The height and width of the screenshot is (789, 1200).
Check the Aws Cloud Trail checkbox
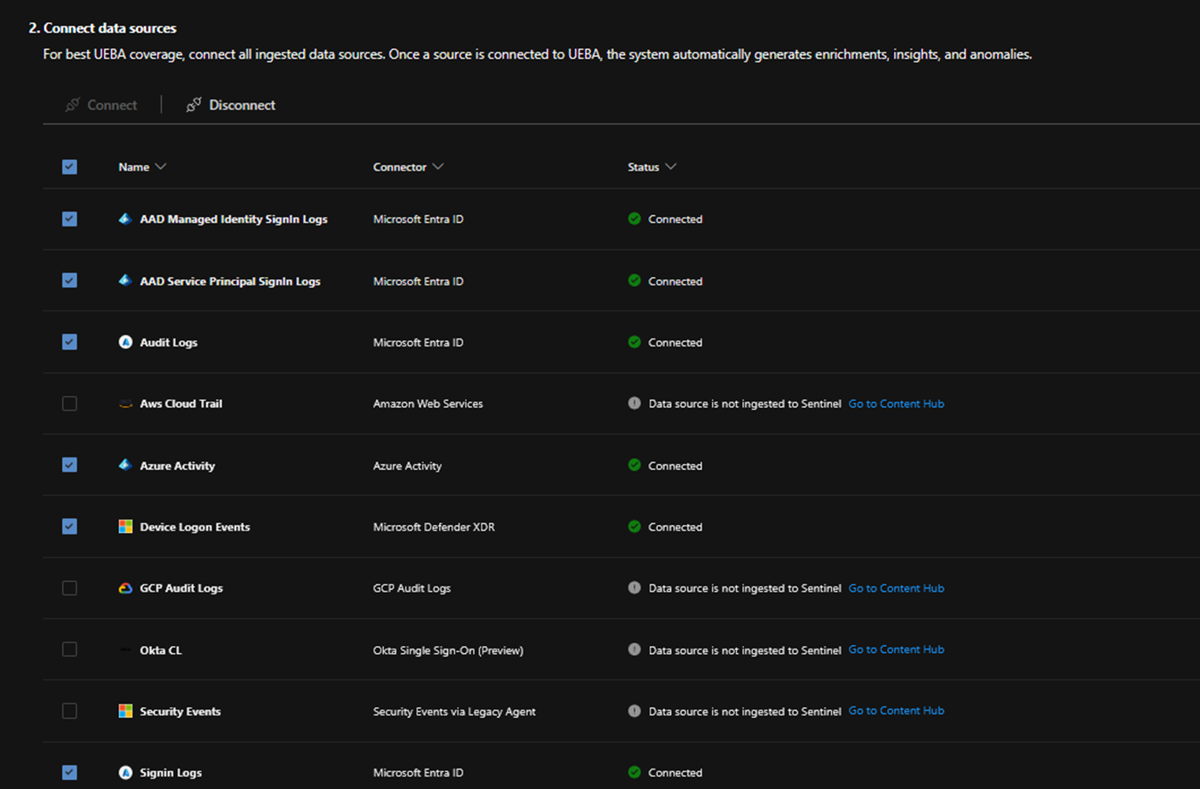[69, 403]
